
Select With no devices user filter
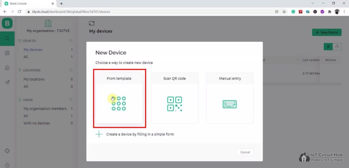pyautogui.click(x=36, y=123)
